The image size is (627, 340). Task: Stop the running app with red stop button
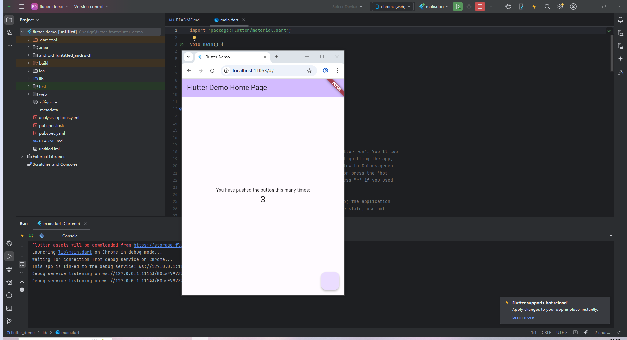point(480,6)
